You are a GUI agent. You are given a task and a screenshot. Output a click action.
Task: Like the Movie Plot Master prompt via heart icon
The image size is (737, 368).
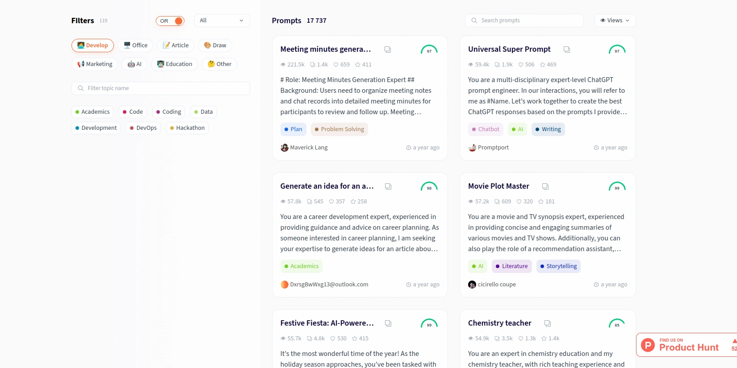(x=519, y=202)
